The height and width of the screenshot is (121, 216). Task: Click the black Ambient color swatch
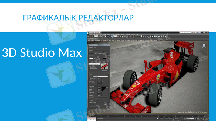pos(105,58)
